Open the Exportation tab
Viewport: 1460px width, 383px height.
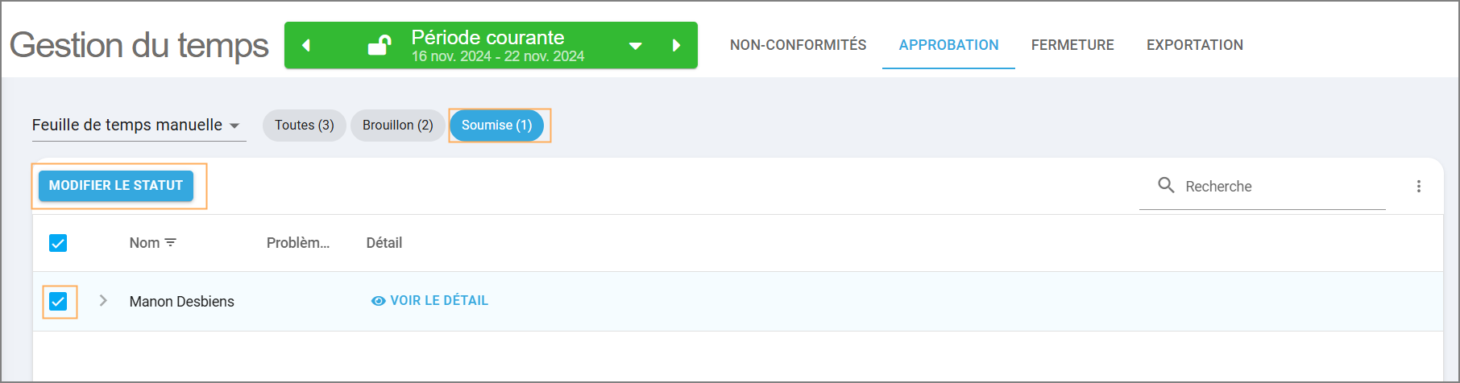click(x=1194, y=45)
